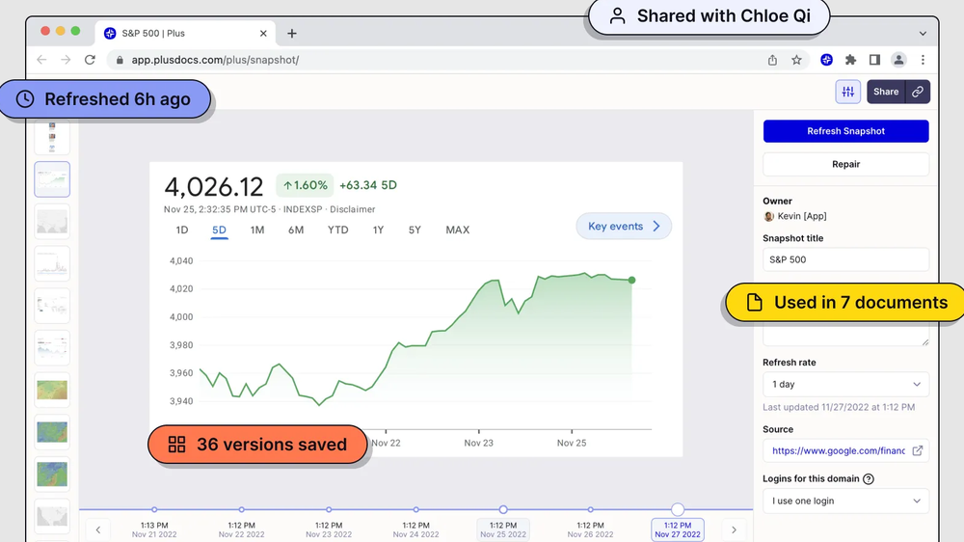The height and width of the screenshot is (542, 964).
Task: Reload the page with the refresh icon
Action: pyautogui.click(x=90, y=60)
